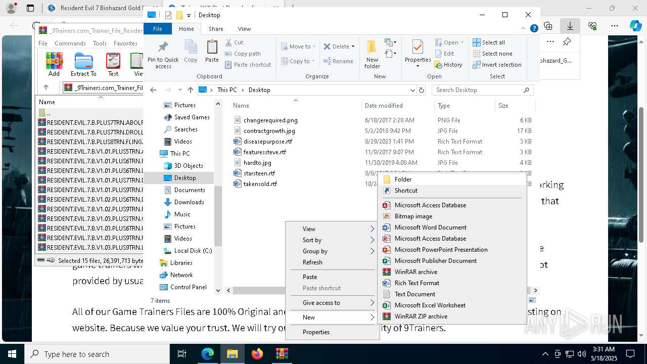Image resolution: width=647 pixels, height=364 pixels.
Task: Click the Up one level arrow in Explorer
Action: (190, 90)
